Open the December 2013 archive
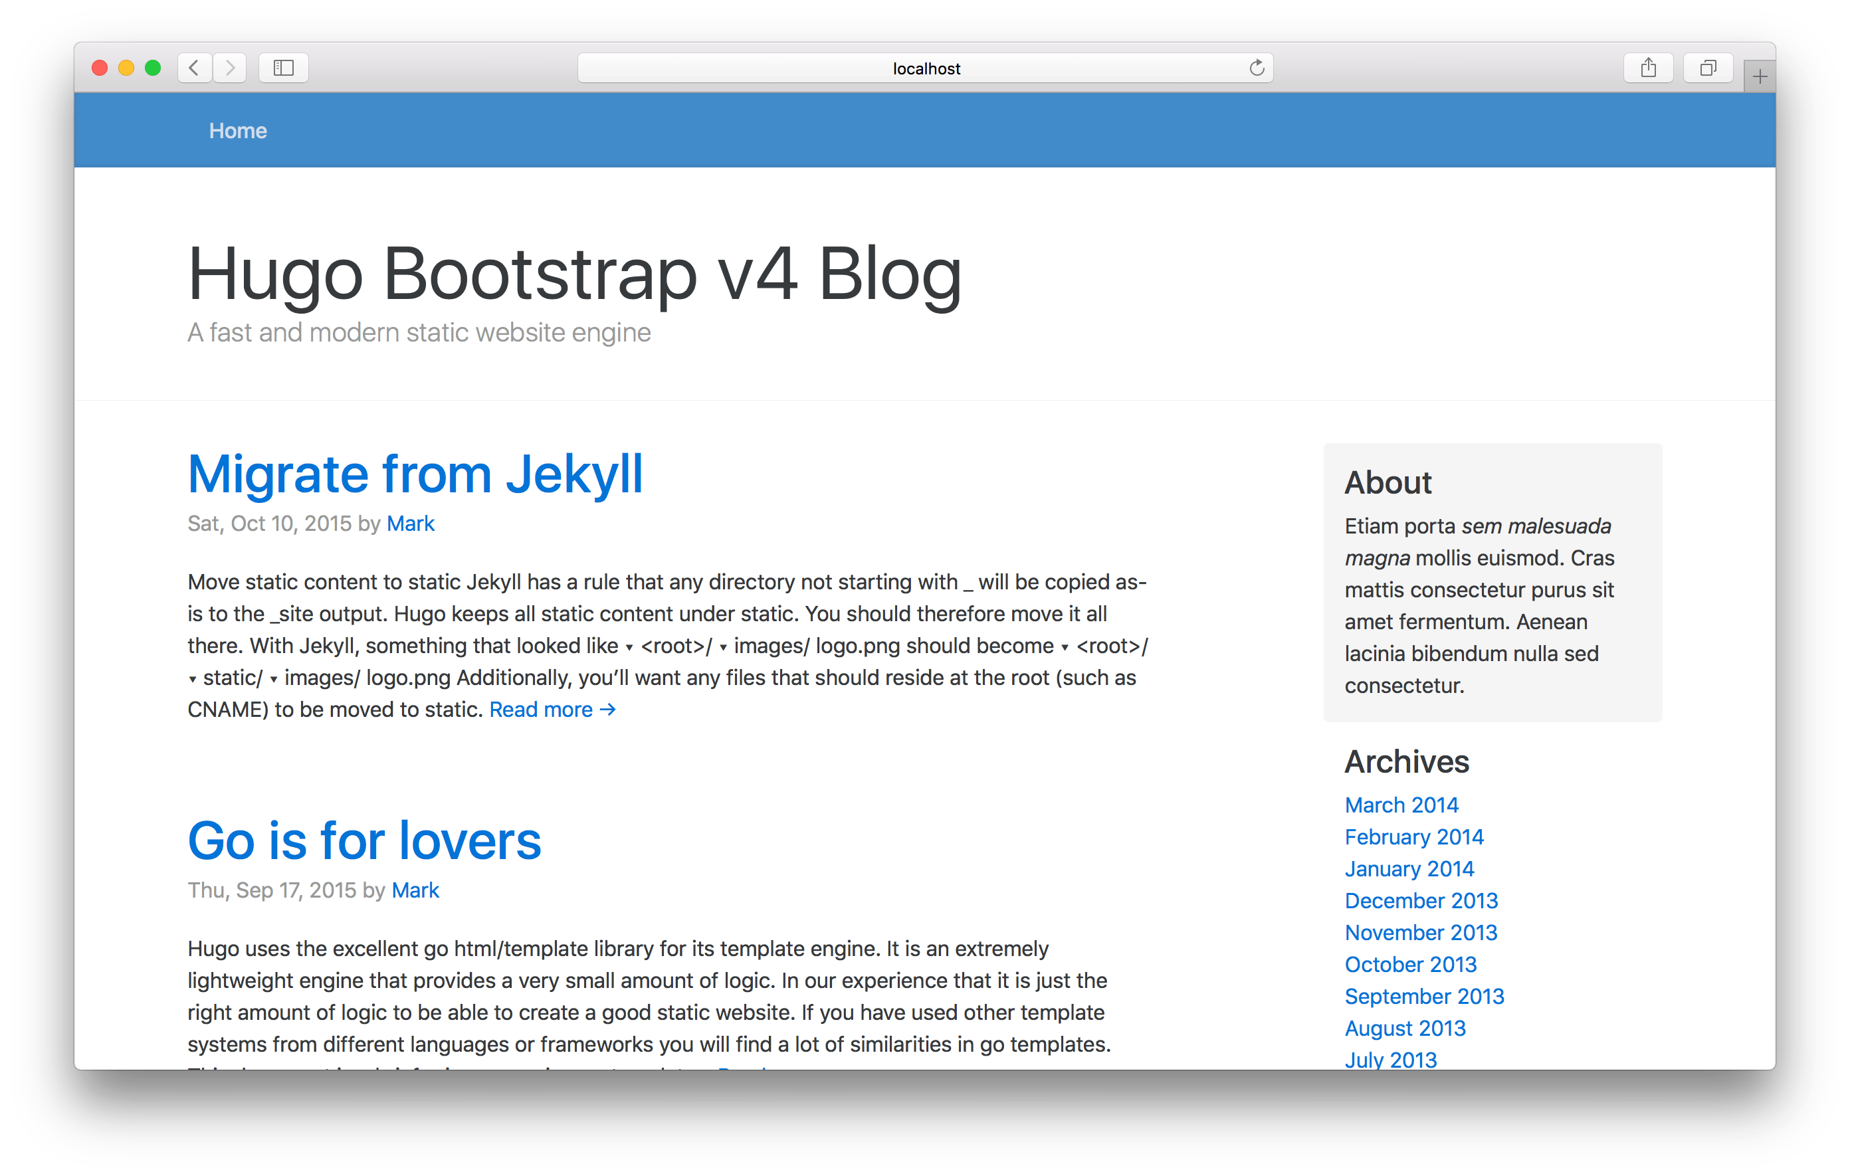This screenshot has height=1176, width=1850. (x=1421, y=900)
